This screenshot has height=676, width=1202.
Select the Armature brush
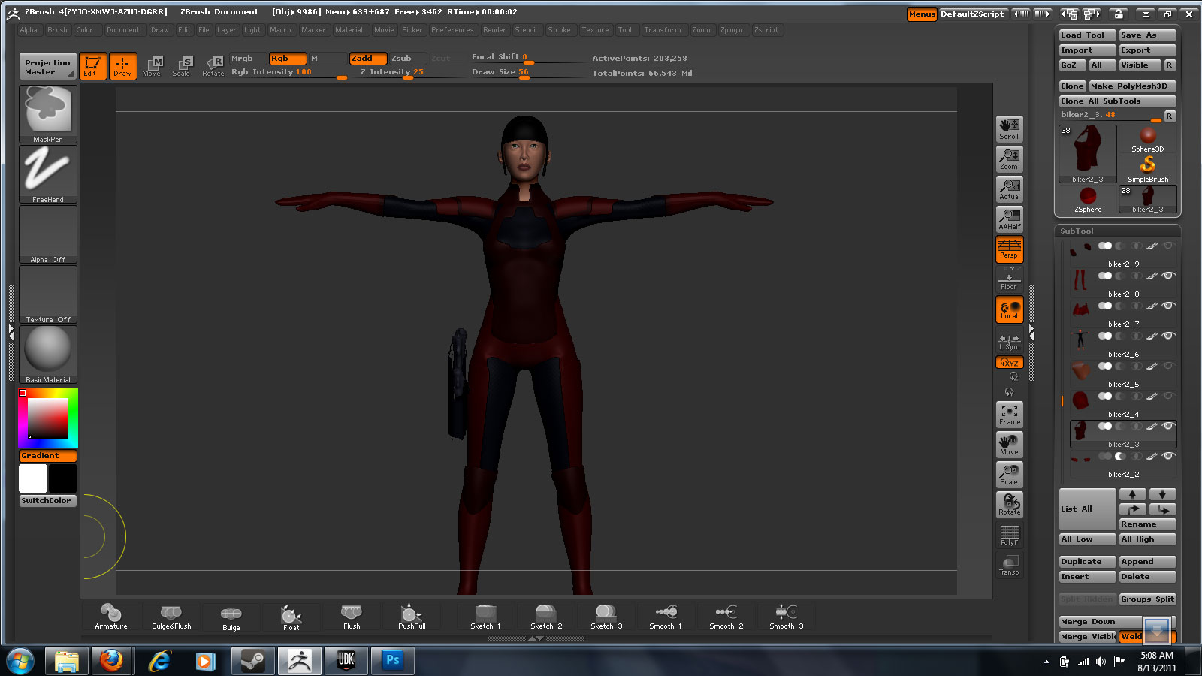(x=111, y=617)
